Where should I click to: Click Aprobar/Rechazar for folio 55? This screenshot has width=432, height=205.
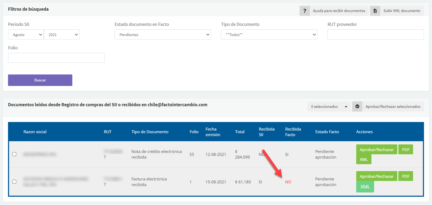376,149
